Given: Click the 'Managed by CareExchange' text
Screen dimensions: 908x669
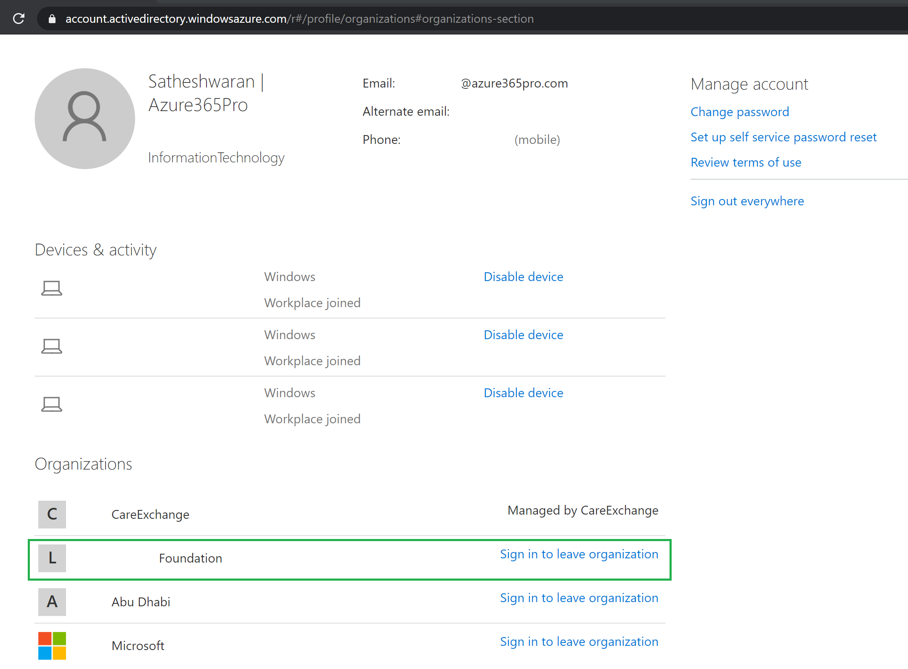Looking at the screenshot, I should click(583, 510).
